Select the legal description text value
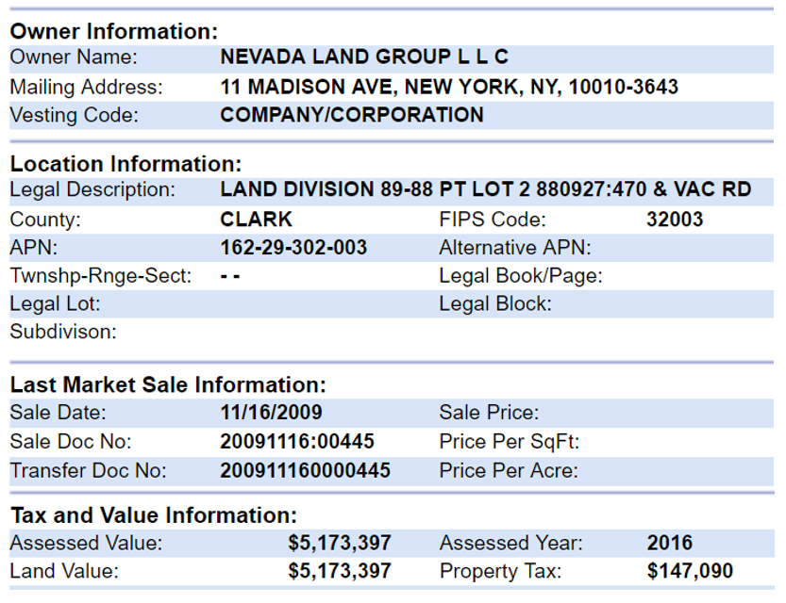786x603 pixels. tap(485, 189)
